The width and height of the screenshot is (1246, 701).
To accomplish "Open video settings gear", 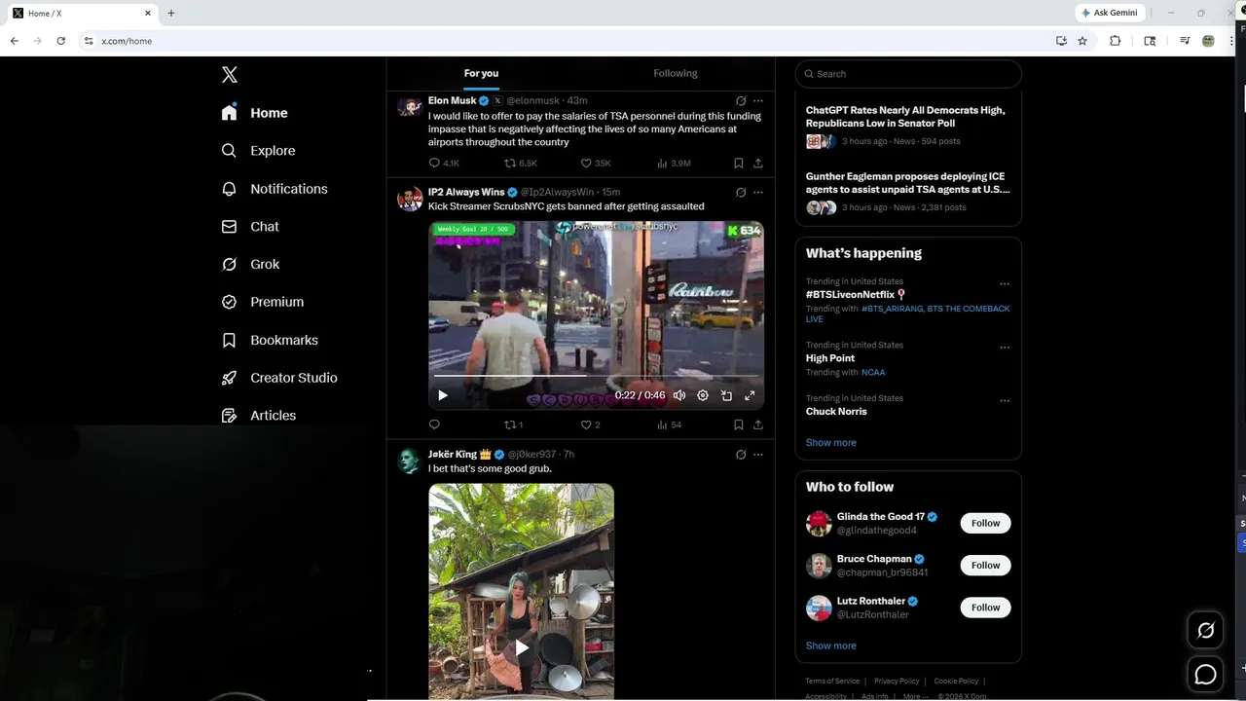I will 703,395.
